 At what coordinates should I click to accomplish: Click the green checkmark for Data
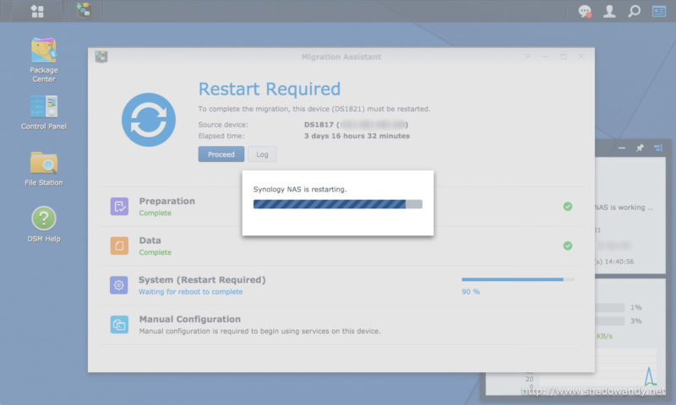coord(568,246)
